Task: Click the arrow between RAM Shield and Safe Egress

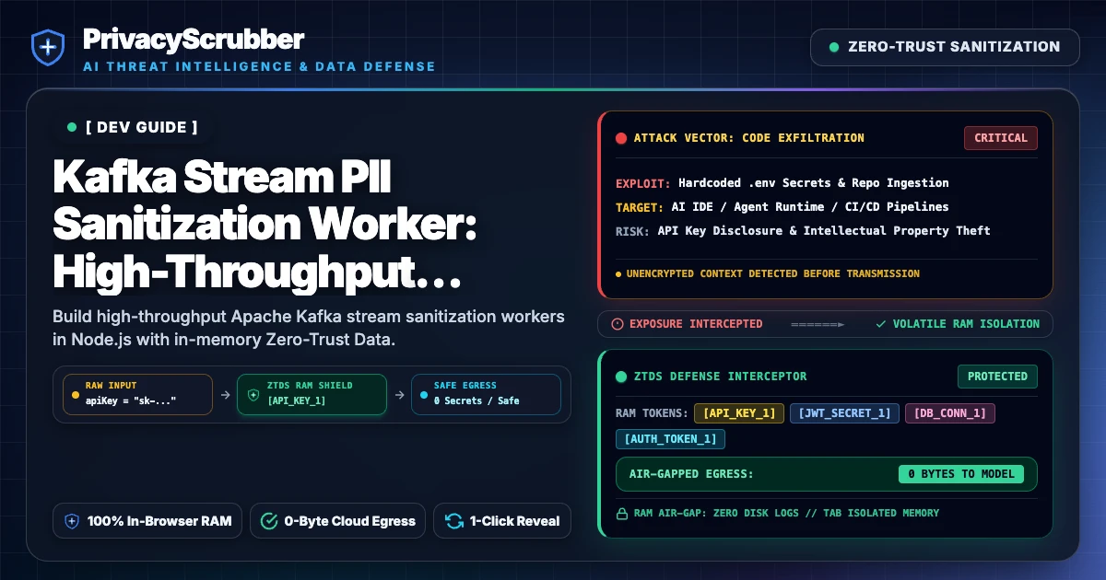Action: tap(399, 394)
